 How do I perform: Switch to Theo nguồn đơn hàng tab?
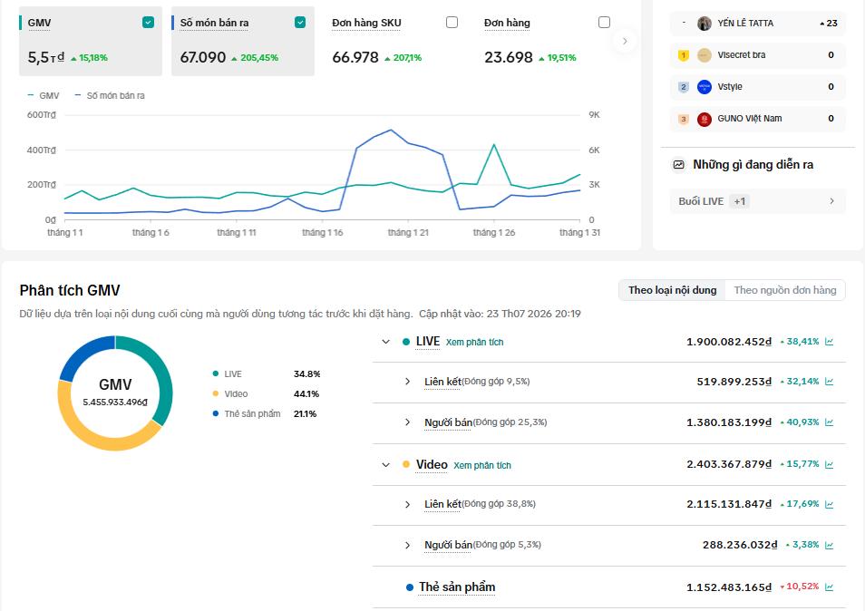784,290
